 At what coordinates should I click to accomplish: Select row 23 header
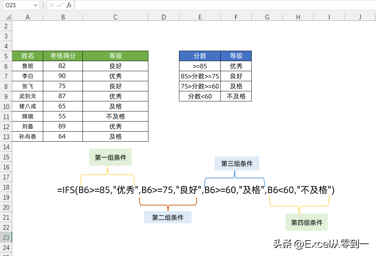(6, 237)
